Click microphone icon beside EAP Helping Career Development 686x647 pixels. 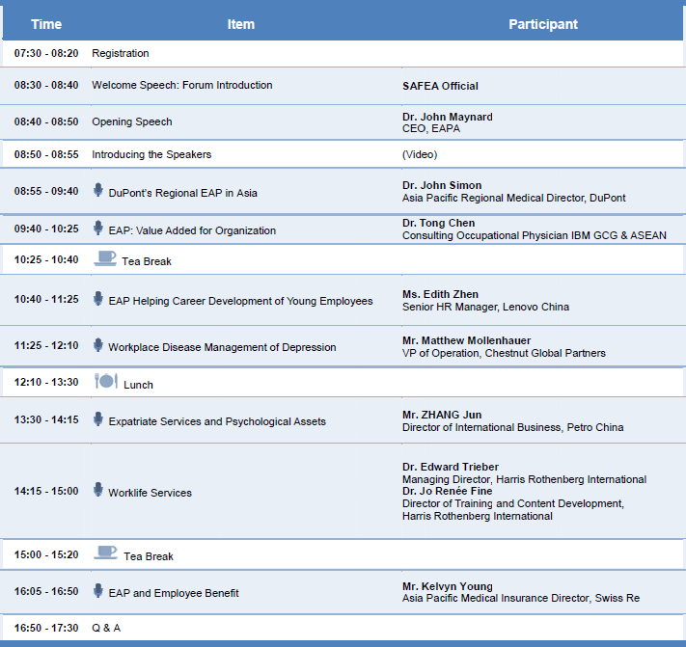(x=98, y=299)
